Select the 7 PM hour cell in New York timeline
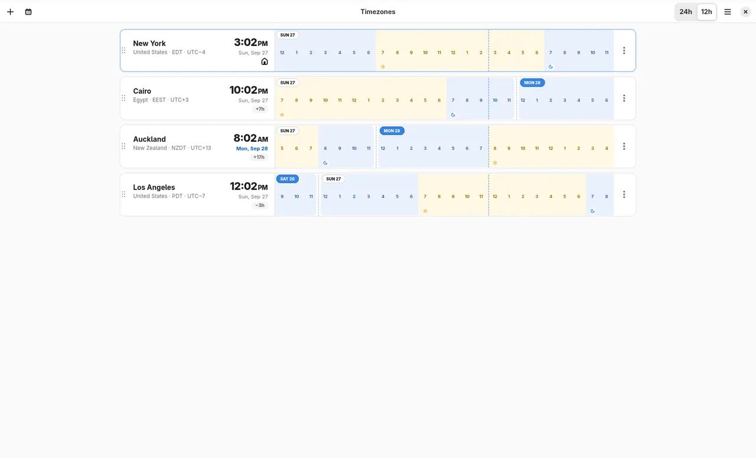This screenshot has width=756, height=458. point(550,53)
